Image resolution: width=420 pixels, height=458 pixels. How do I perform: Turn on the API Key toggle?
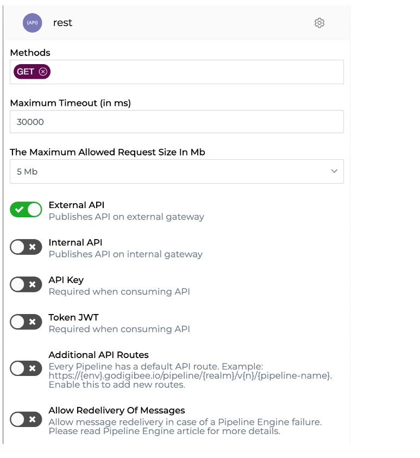(26, 284)
